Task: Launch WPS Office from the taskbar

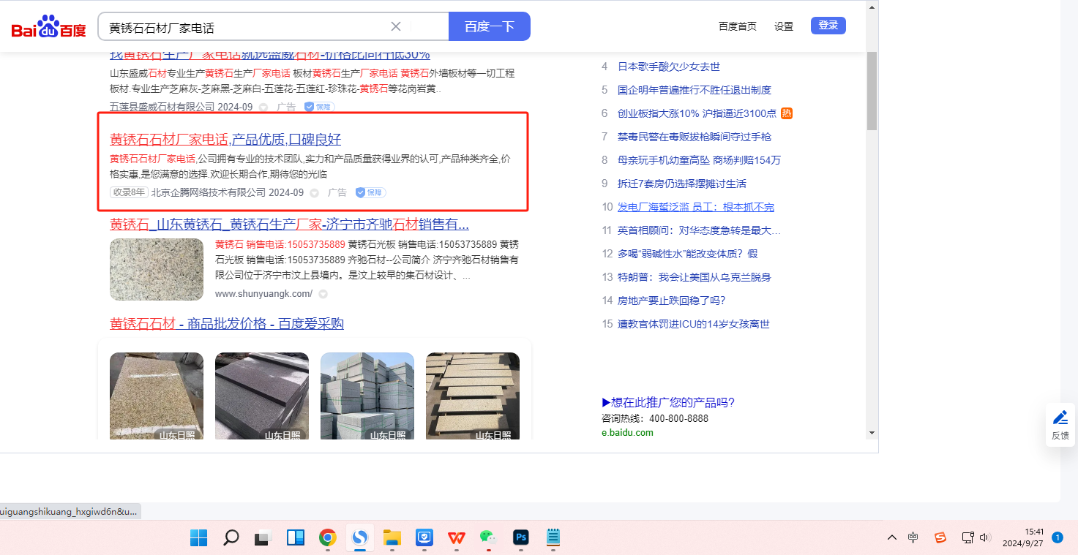Action: tap(457, 538)
